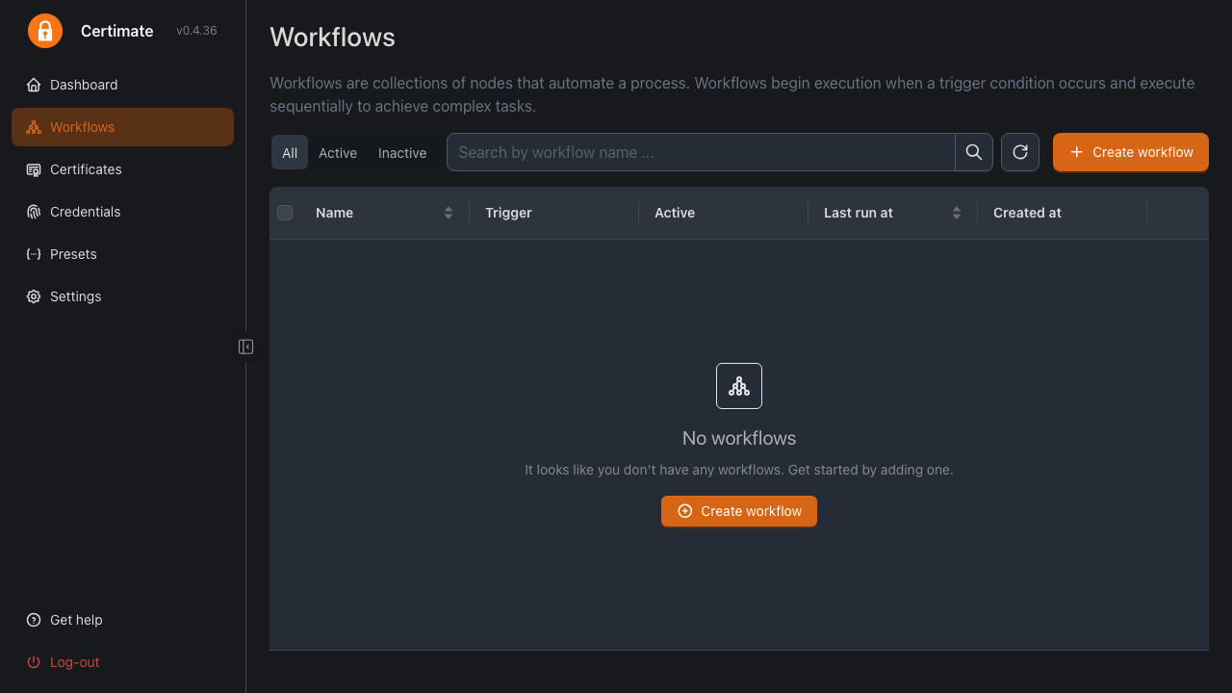1232x693 pixels.
Task: Click the Settings gear icon
Action: pyautogui.click(x=34, y=296)
